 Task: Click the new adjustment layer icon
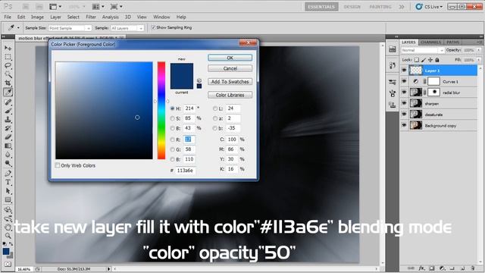click(443, 268)
